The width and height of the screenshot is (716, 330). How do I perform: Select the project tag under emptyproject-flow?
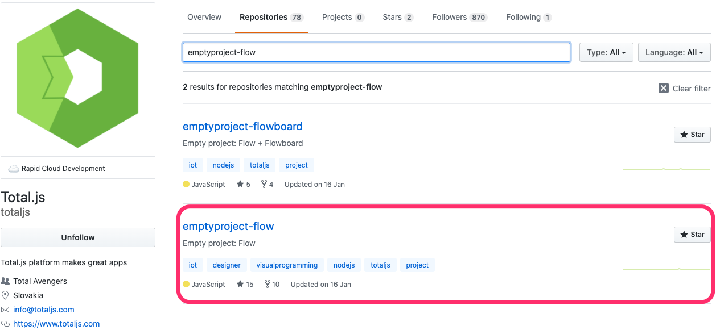[417, 265]
